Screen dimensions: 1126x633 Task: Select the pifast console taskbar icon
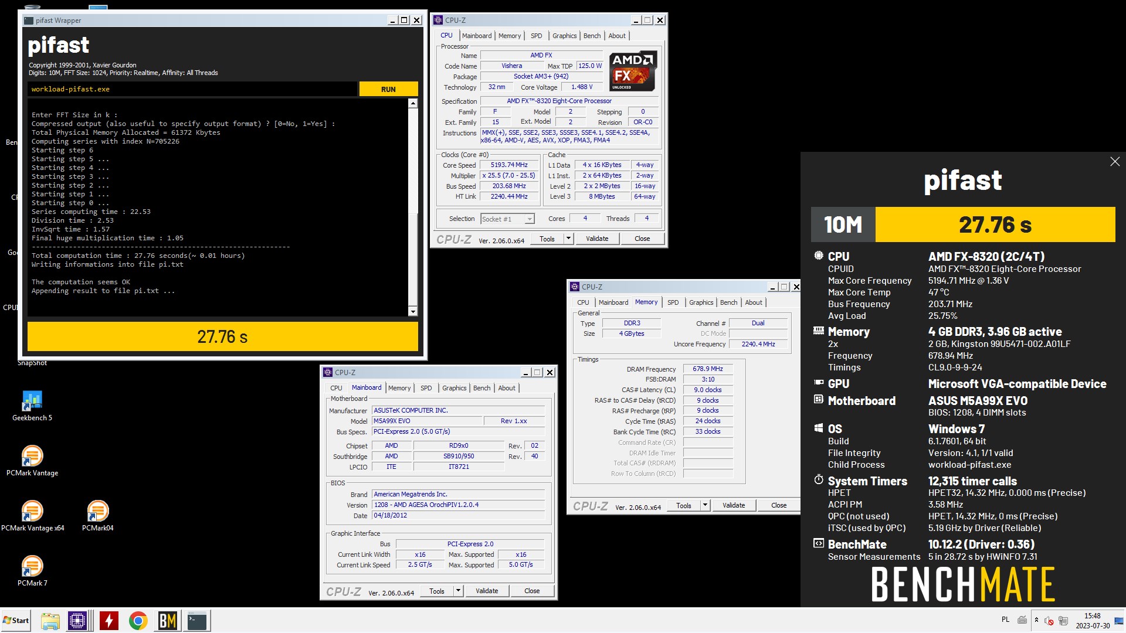pos(197,621)
